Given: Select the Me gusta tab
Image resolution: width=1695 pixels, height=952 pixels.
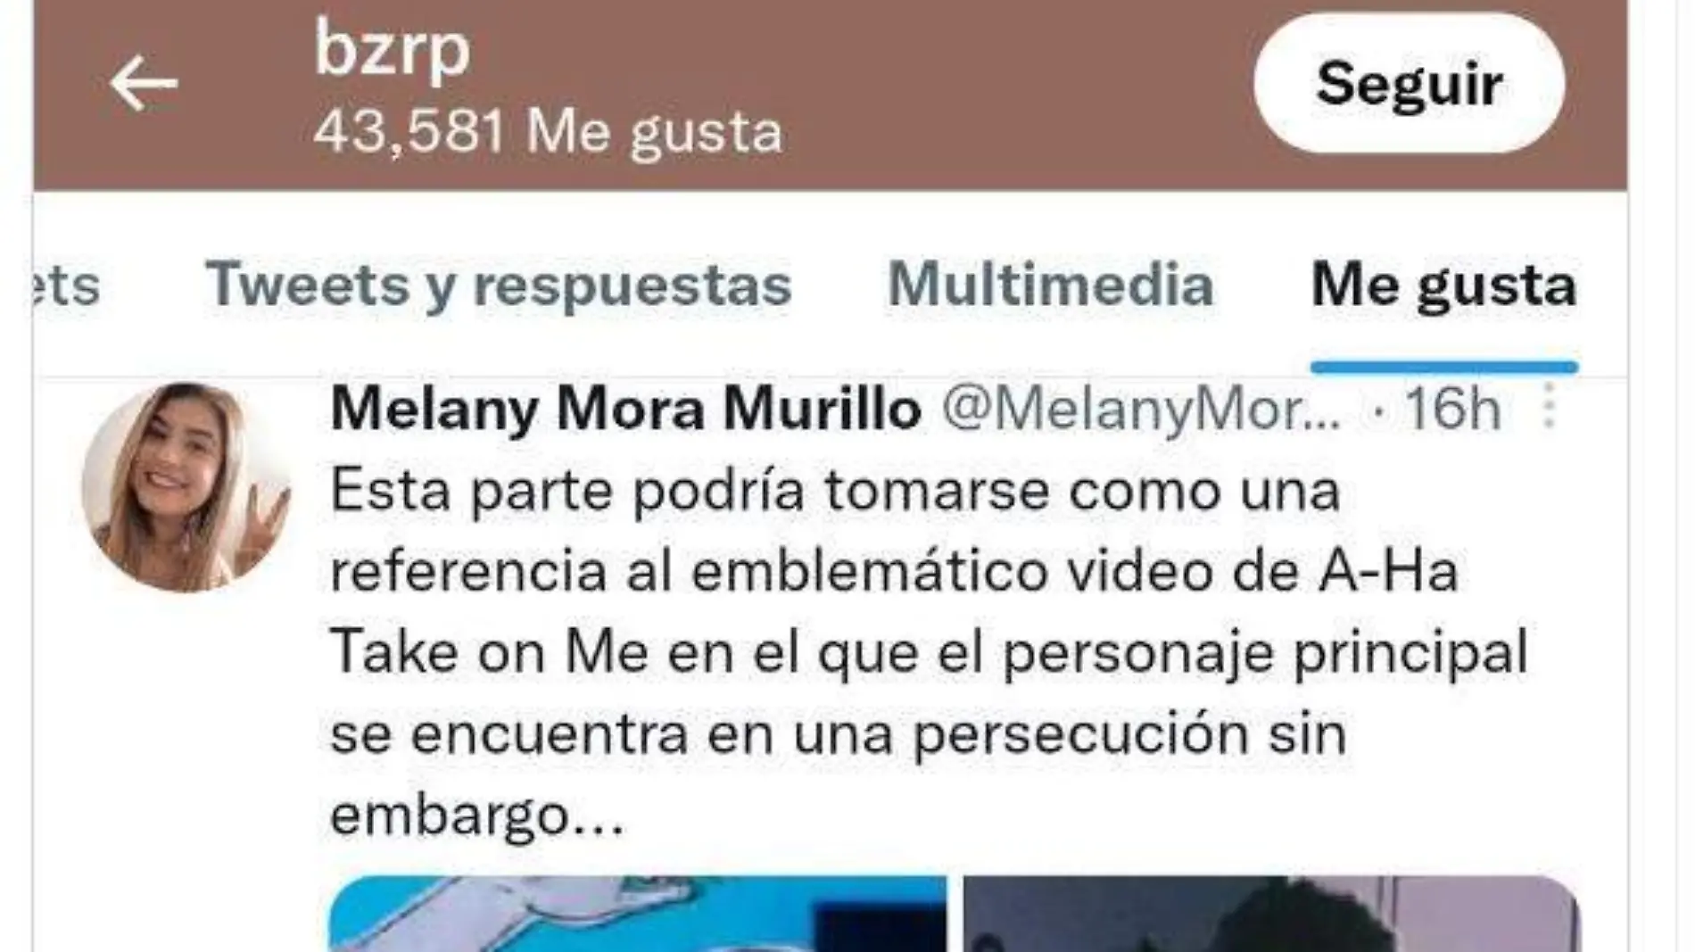Looking at the screenshot, I should 1444,286.
